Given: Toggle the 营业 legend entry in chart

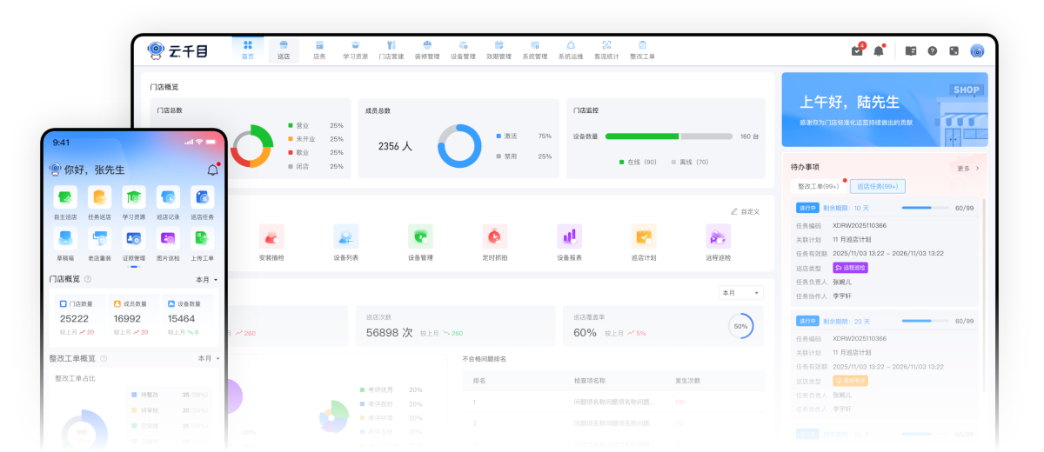Looking at the screenshot, I should 301,125.
